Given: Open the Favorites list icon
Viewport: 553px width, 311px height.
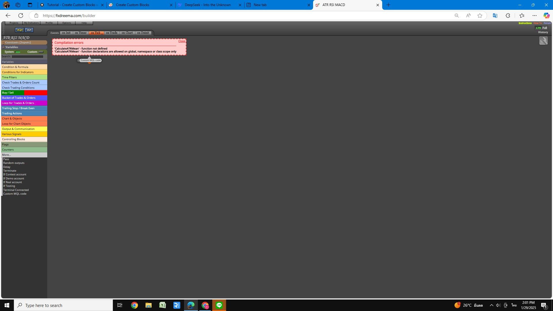Looking at the screenshot, I should [522, 16].
